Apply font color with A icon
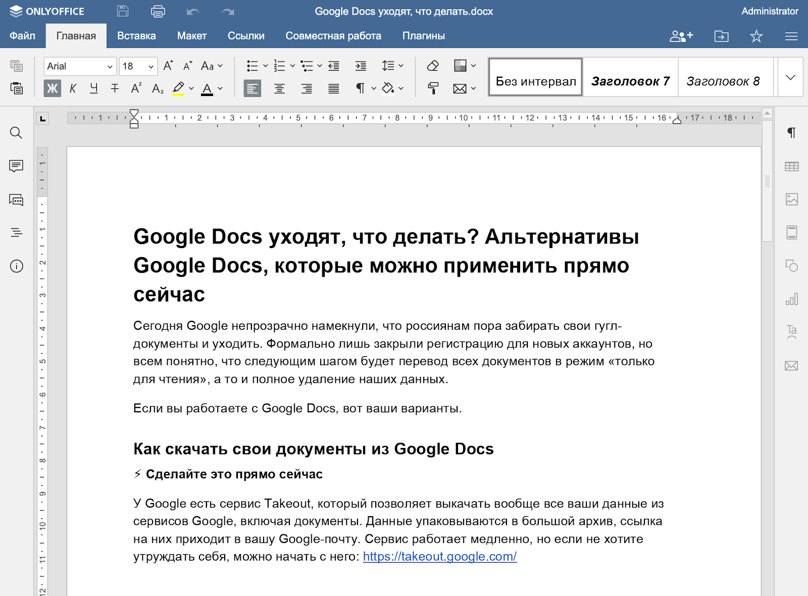The image size is (808, 596). pos(207,88)
